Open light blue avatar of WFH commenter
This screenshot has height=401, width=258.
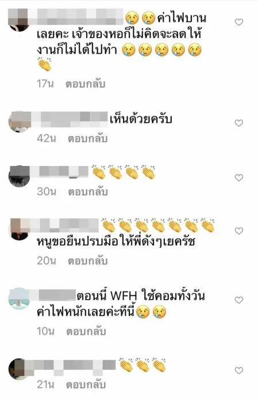tap(19, 298)
